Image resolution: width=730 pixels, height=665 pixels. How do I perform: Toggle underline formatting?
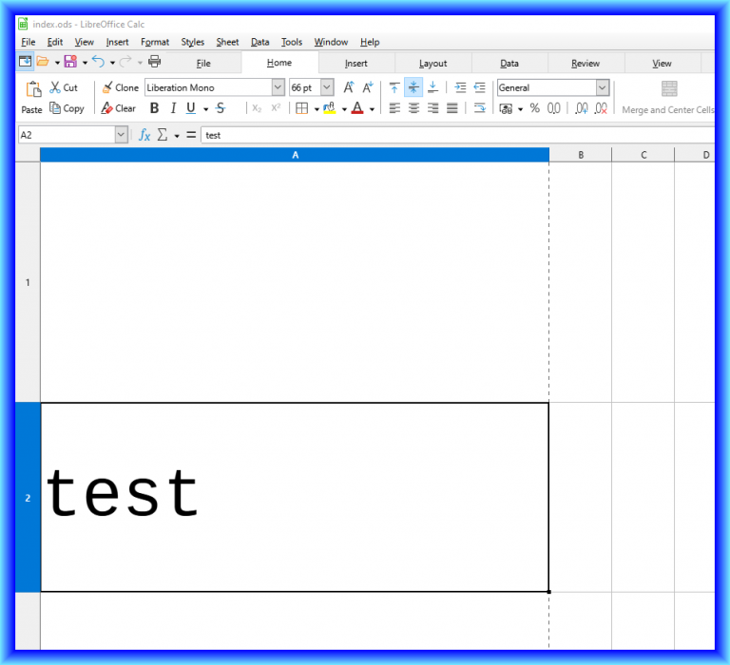[191, 108]
